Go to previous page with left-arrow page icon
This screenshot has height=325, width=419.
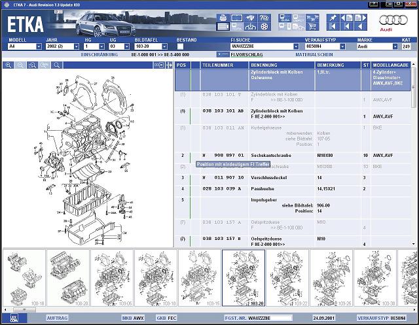pyautogui.click(x=347, y=18)
